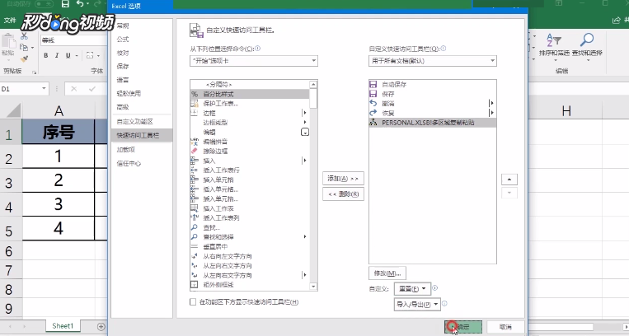Click info icon beside choose-commands label
Screen dimensions: 629x336
click(x=258, y=49)
